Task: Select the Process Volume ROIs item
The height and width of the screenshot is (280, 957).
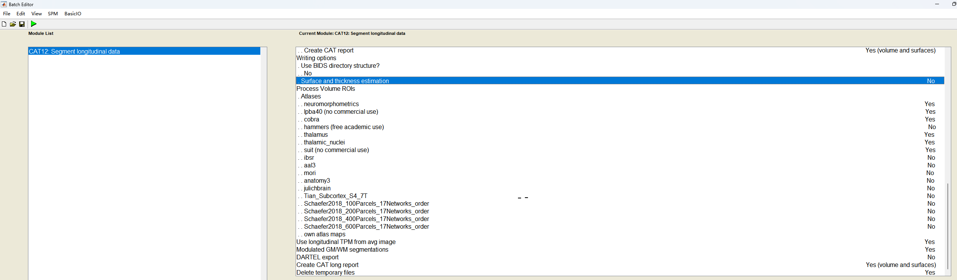Action: [x=326, y=89]
